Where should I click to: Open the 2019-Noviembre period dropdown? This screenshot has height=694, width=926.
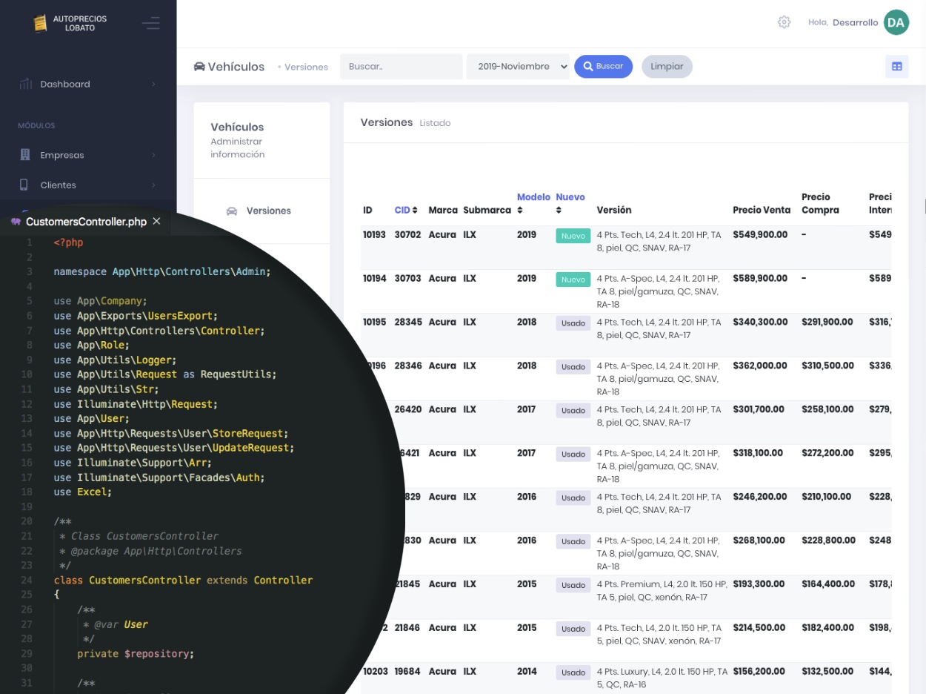click(x=518, y=67)
